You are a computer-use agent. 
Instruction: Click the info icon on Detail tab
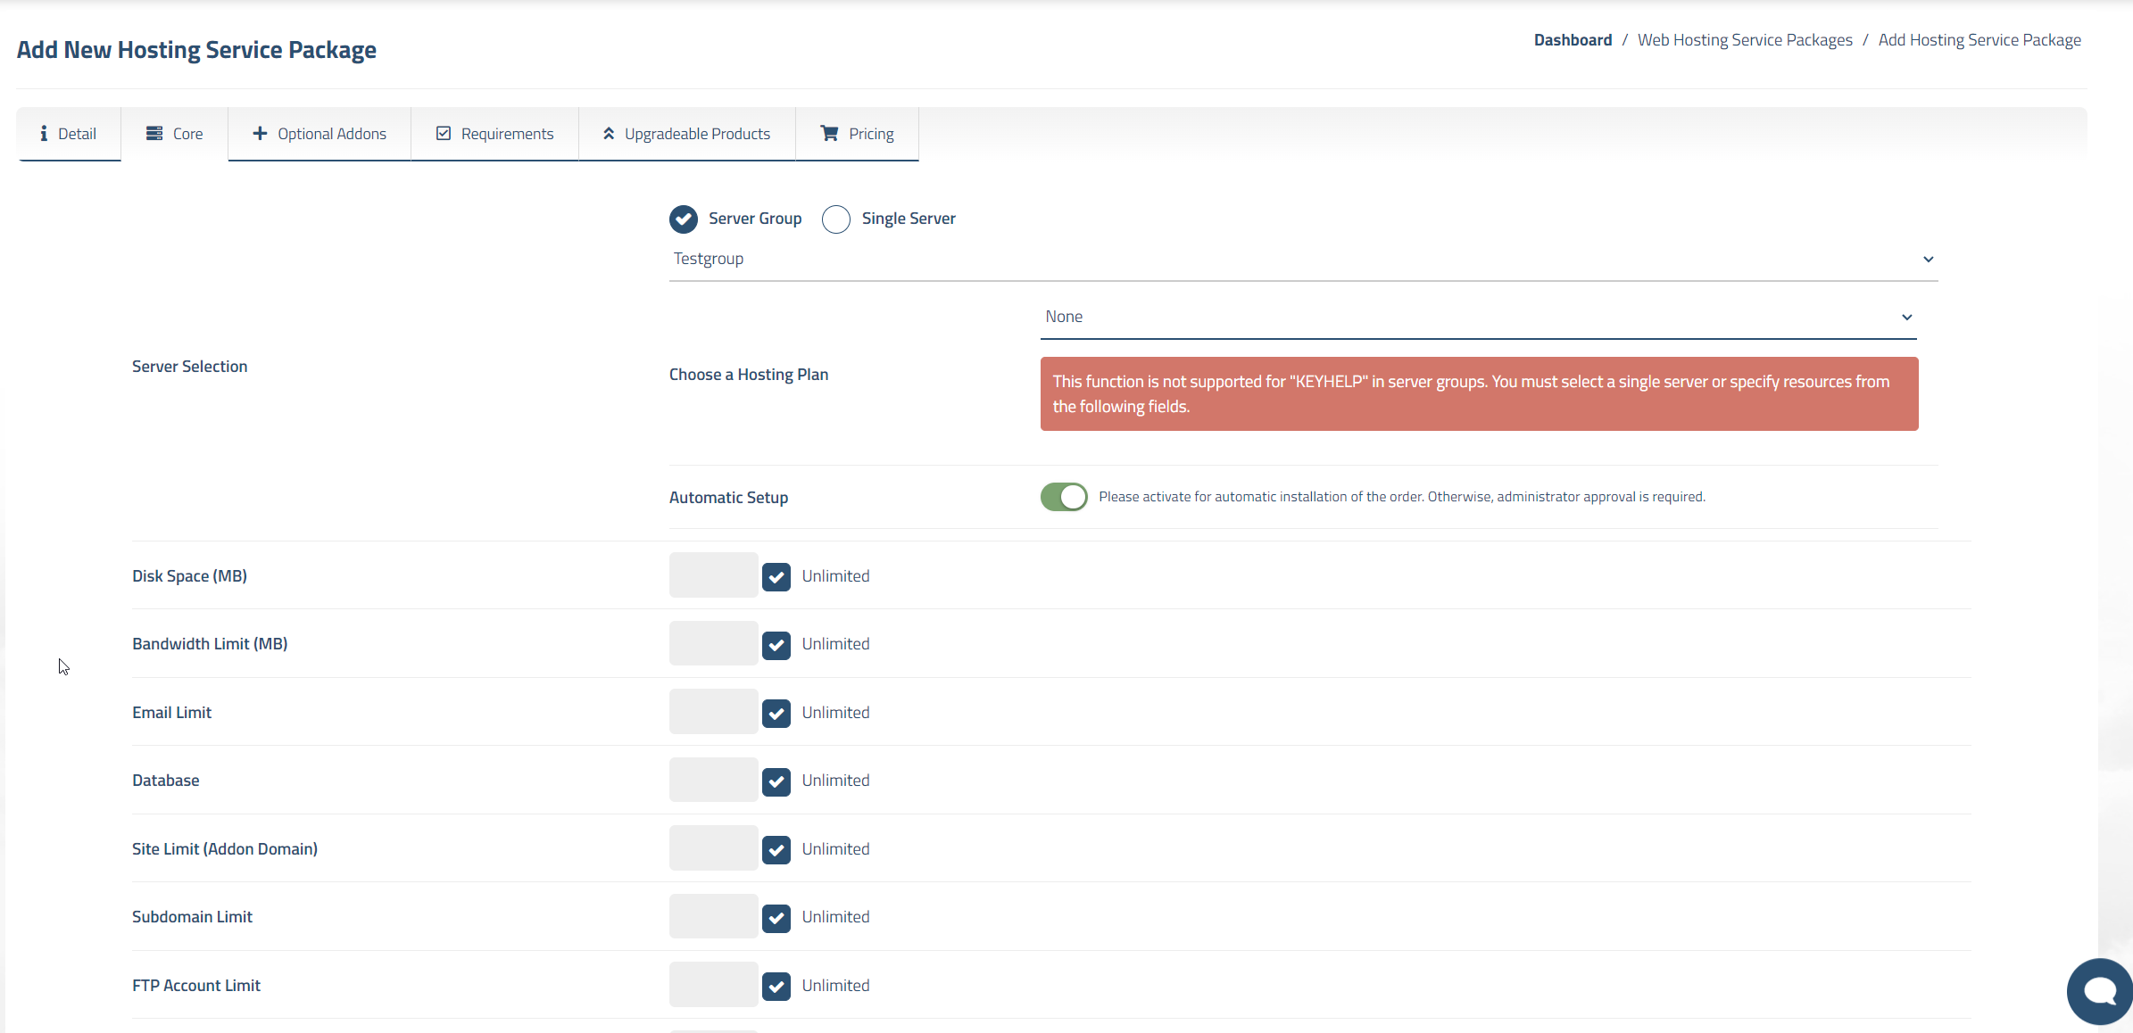coord(44,134)
